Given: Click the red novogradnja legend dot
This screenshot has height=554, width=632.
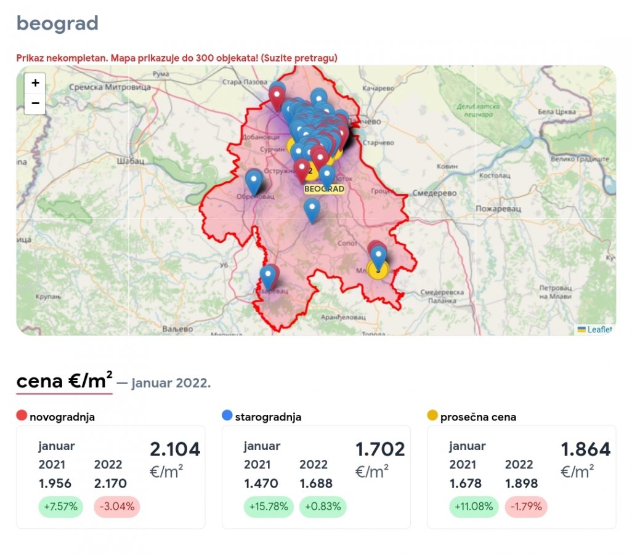Looking at the screenshot, I should 22,417.
